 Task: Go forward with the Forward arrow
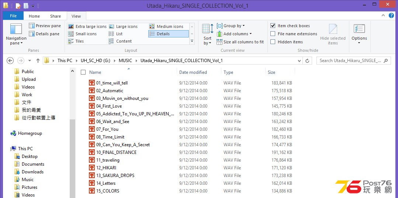21,61
